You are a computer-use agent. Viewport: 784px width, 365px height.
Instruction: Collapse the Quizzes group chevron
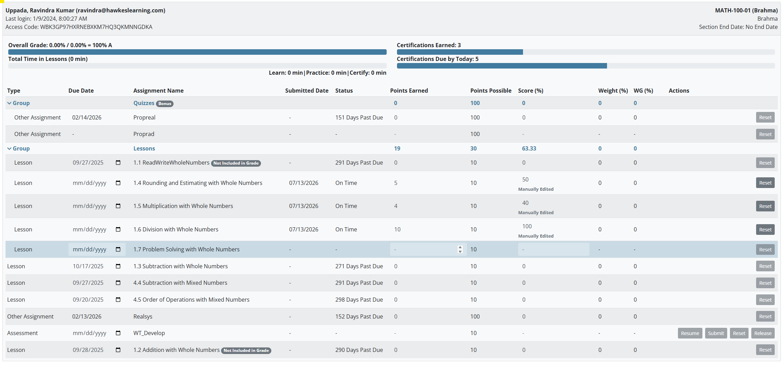9,103
